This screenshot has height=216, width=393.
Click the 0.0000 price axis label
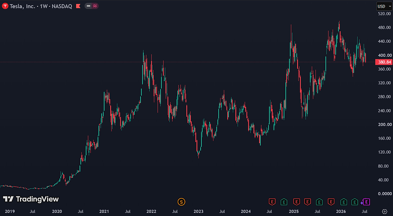coord(385,194)
